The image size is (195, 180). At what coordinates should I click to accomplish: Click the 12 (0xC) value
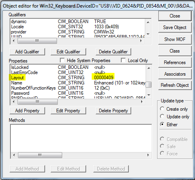click(x=102, y=88)
